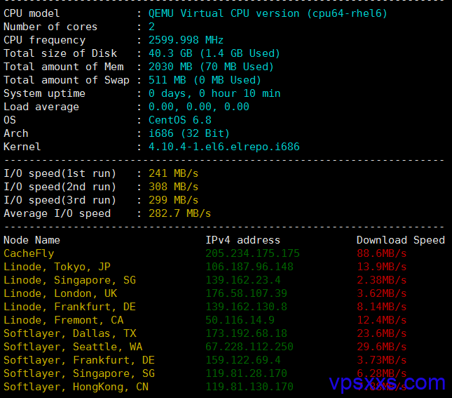This screenshot has height=398, width=452.
Task: Click the Kernel version 4.10.4-1.el6.elrepo.i686
Action: point(224,147)
